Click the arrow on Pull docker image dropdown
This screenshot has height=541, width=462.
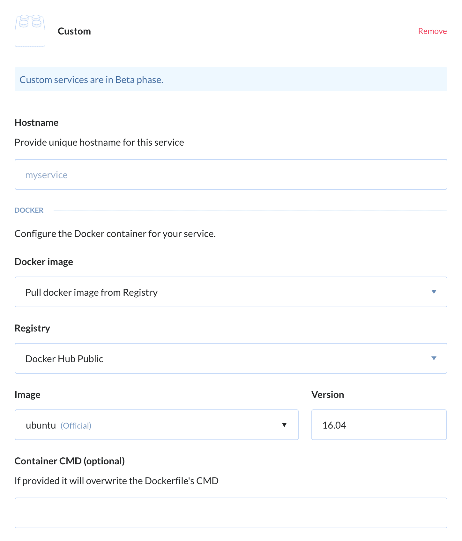[x=434, y=292]
